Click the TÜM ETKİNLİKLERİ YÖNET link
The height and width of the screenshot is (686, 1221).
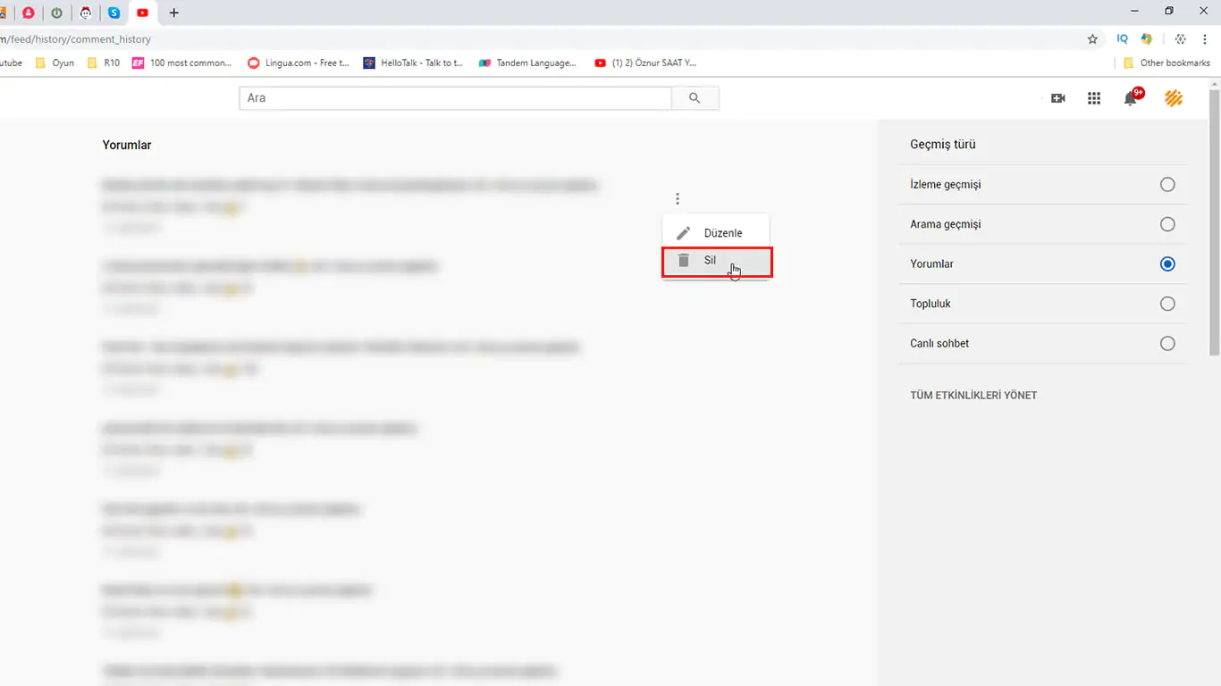tap(973, 395)
